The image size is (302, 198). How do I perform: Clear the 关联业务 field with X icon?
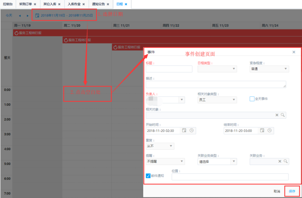tap(280, 161)
